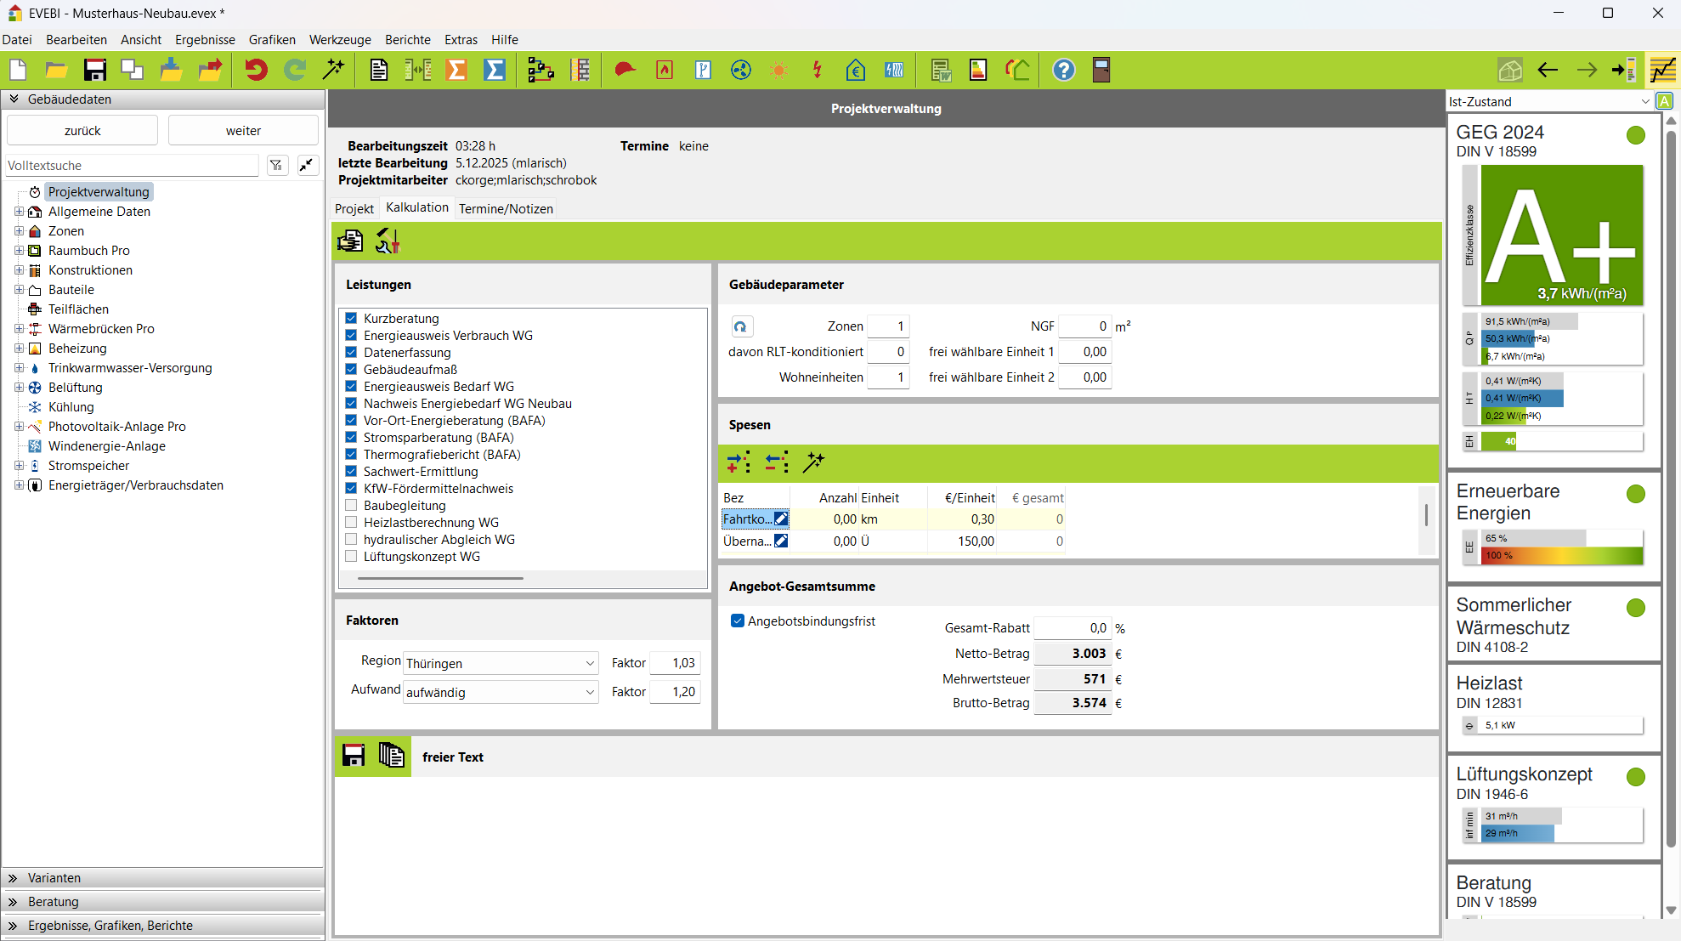Expand the Konstruktionen tree node

point(19,270)
